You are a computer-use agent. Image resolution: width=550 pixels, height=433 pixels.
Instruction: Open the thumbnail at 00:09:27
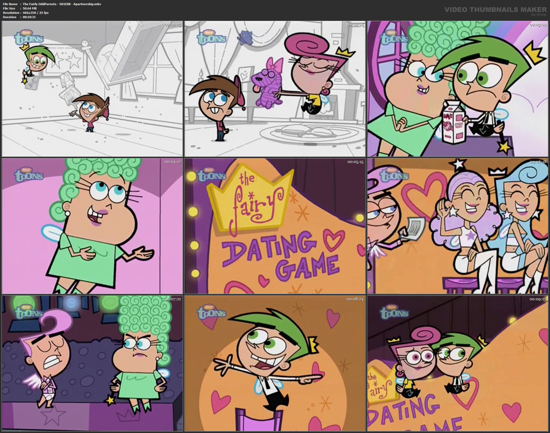458,363
